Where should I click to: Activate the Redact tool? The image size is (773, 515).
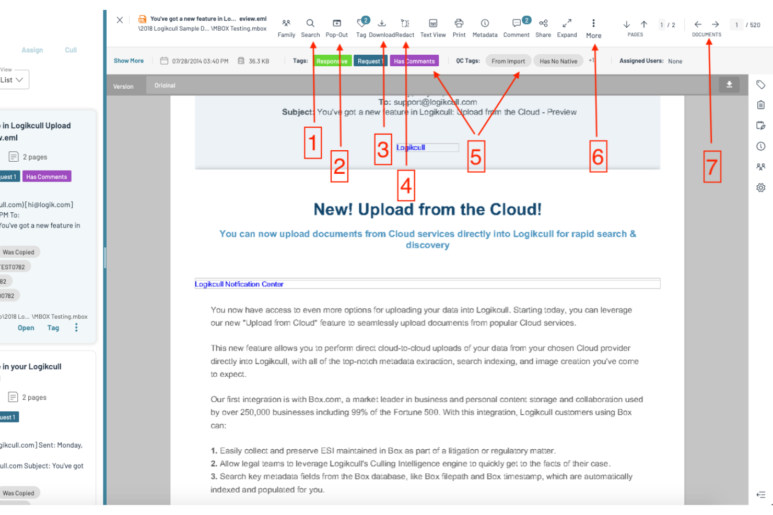coord(405,28)
